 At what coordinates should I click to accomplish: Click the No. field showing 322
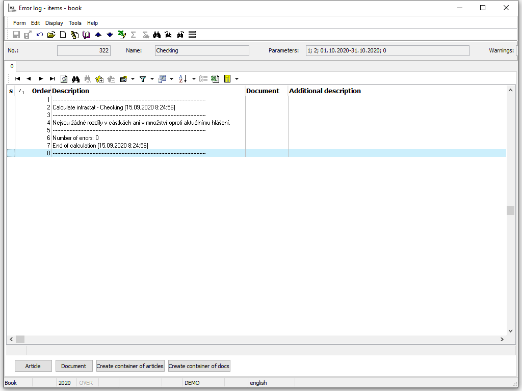click(84, 50)
